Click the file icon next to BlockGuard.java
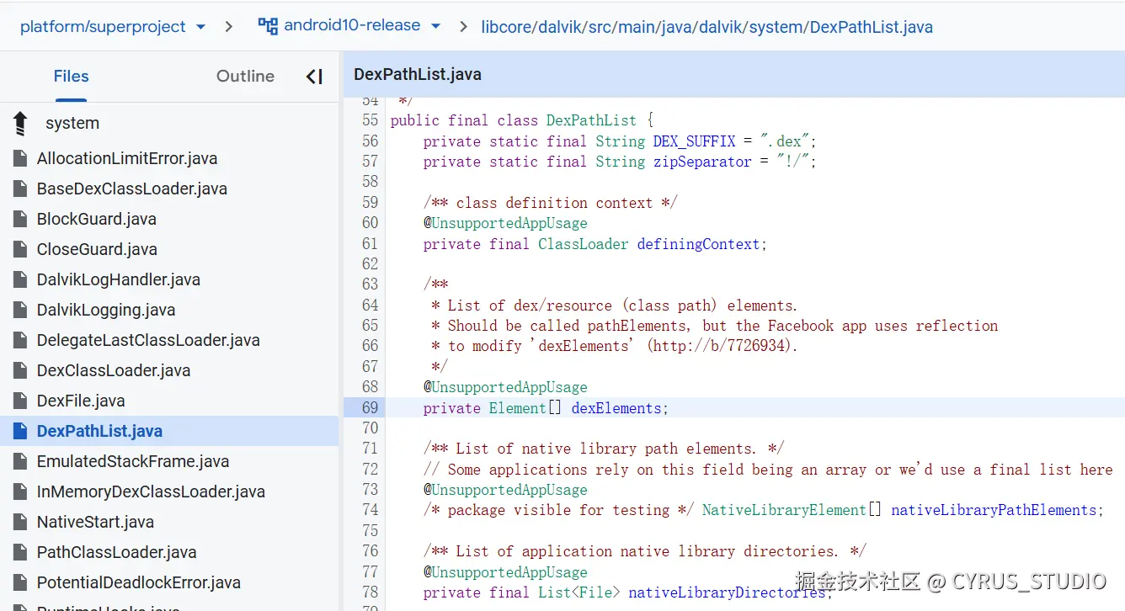 [20, 219]
